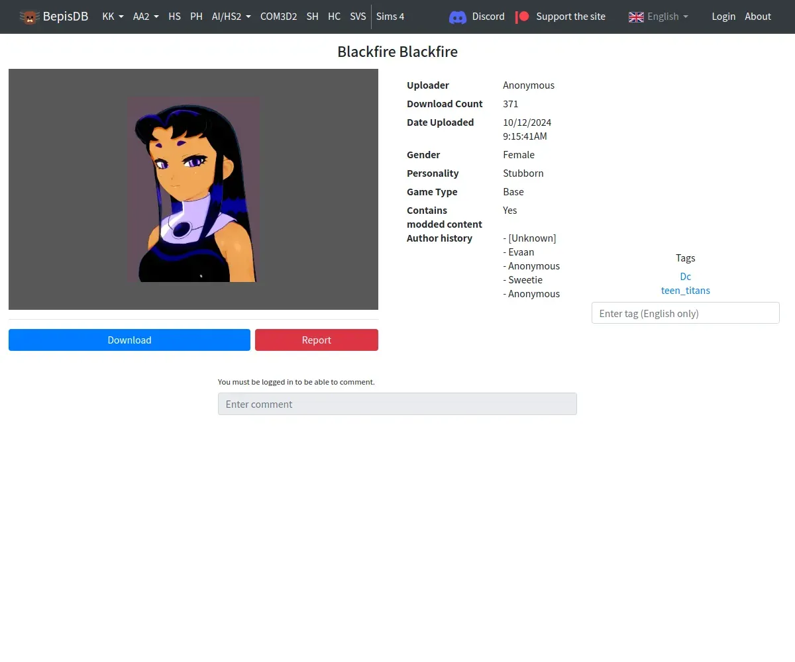Screen dimensions: 795x662
Task: Click Support the site link
Action: coord(570,17)
